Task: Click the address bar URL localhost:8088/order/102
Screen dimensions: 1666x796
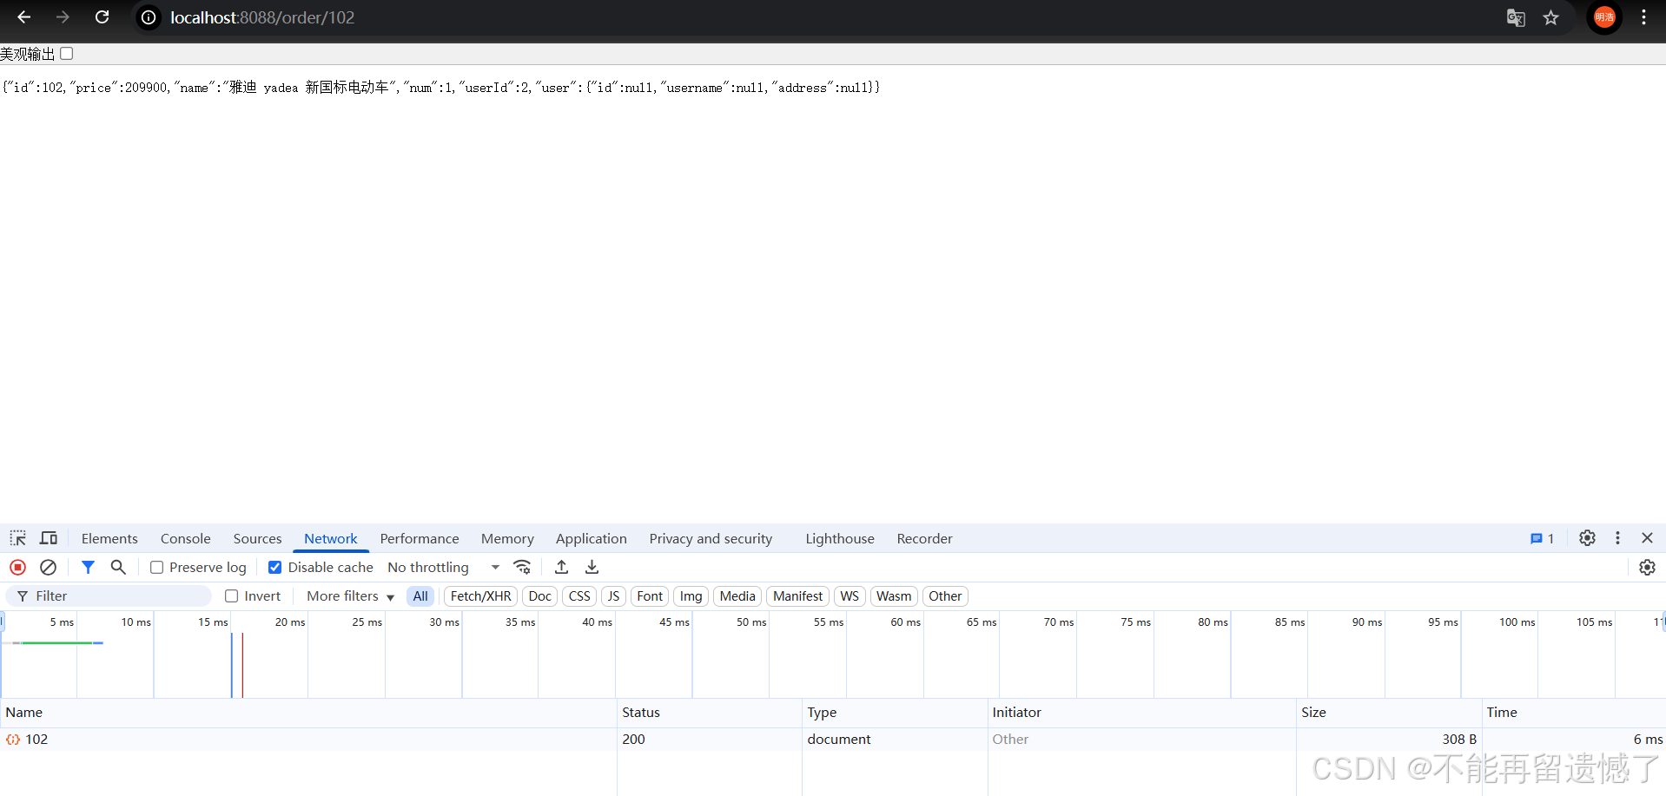Action: [x=262, y=17]
